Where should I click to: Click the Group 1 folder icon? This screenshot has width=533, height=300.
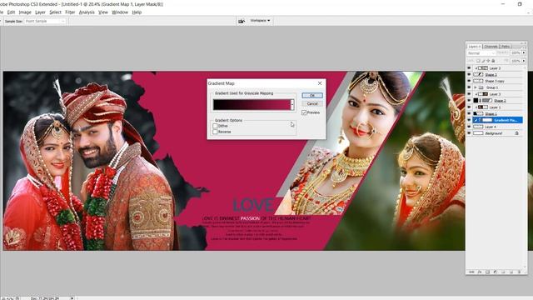point(481,87)
